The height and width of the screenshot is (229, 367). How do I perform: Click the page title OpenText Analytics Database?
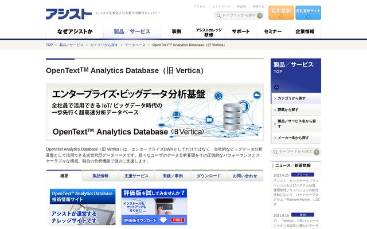tap(125, 70)
